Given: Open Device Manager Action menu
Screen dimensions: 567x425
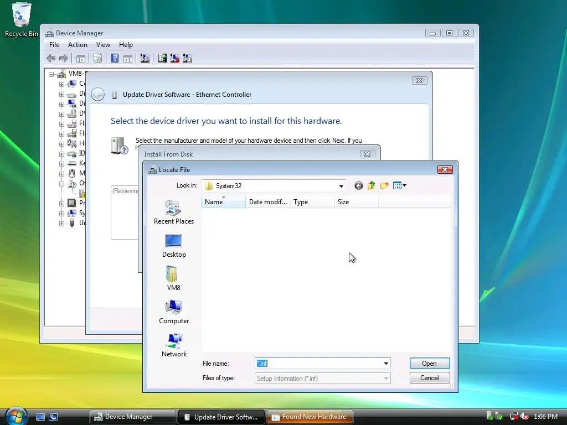Looking at the screenshot, I should [x=78, y=45].
